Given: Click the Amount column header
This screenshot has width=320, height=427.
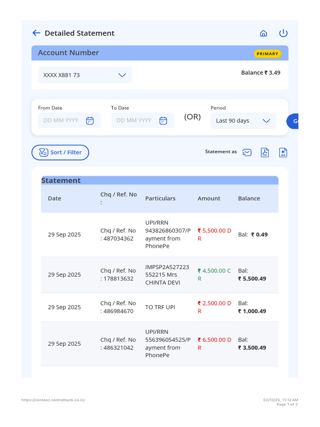Looking at the screenshot, I should click(x=209, y=198).
